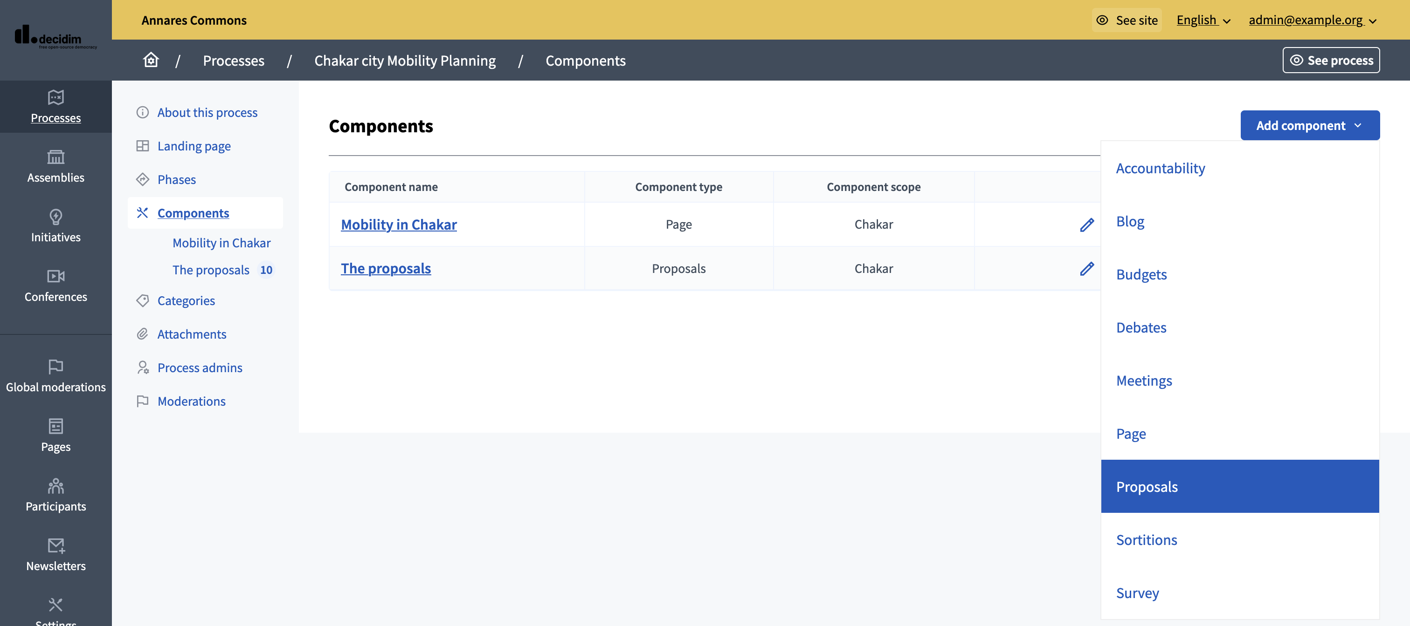Select Proposals from the Add component menu
This screenshot has height=626, width=1410.
[x=1147, y=486]
